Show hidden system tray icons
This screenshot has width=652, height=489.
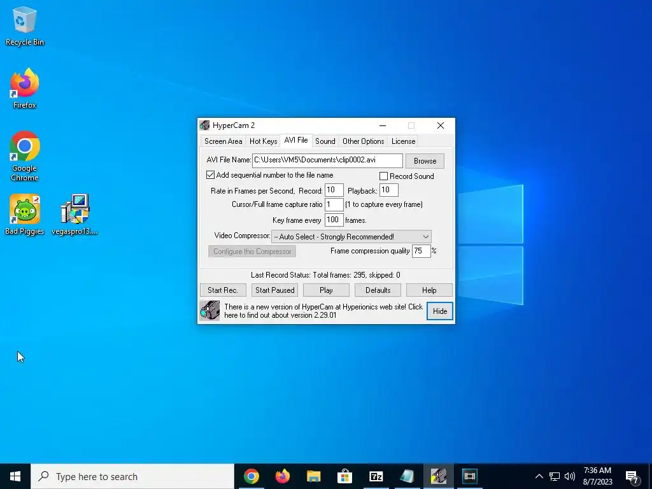539,476
